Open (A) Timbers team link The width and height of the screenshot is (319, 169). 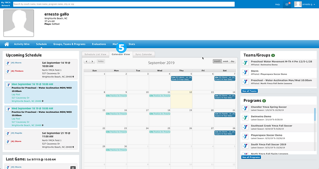tap(17, 71)
